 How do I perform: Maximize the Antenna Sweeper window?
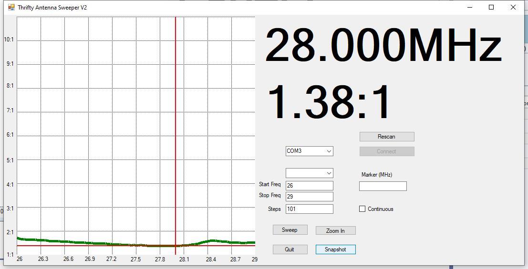coord(491,7)
